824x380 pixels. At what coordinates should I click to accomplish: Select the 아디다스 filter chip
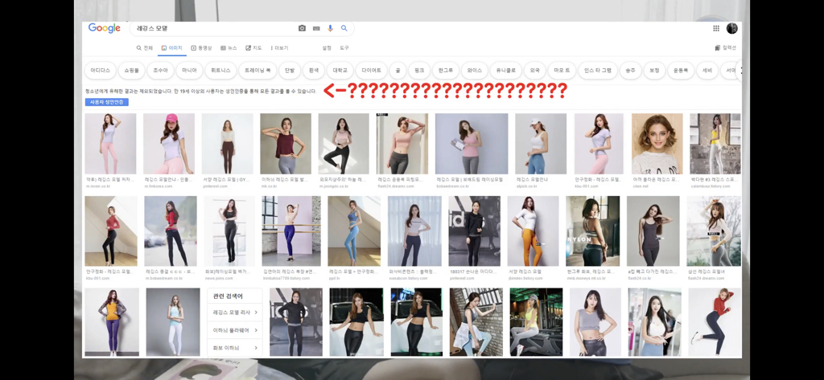point(101,71)
